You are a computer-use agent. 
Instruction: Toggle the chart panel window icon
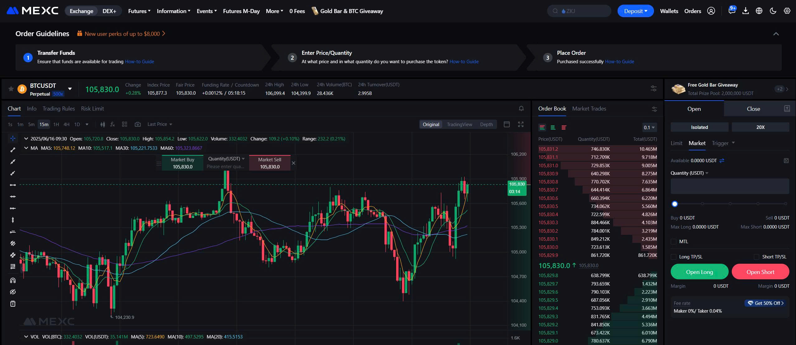pyautogui.click(x=507, y=124)
